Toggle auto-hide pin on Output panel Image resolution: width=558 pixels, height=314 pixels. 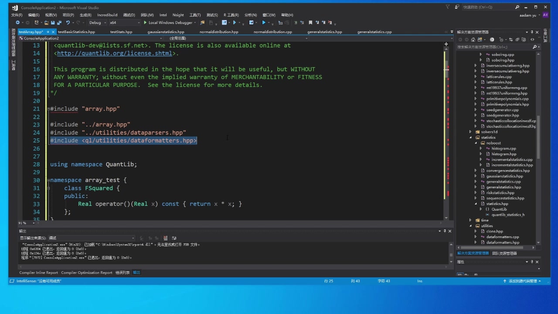click(445, 231)
